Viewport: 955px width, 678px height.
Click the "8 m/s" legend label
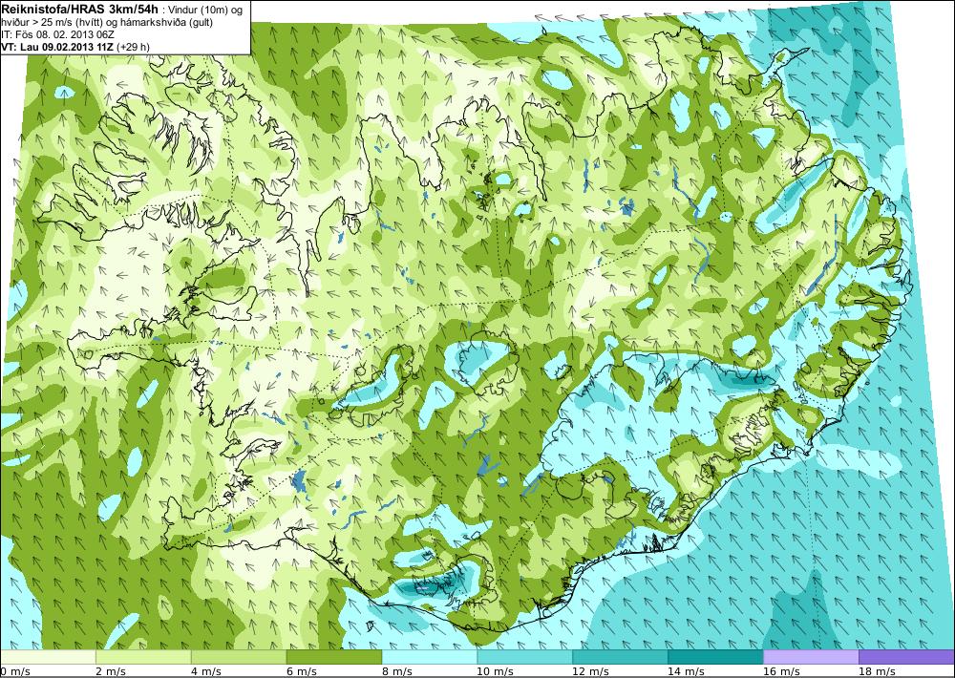pyautogui.click(x=397, y=671)
